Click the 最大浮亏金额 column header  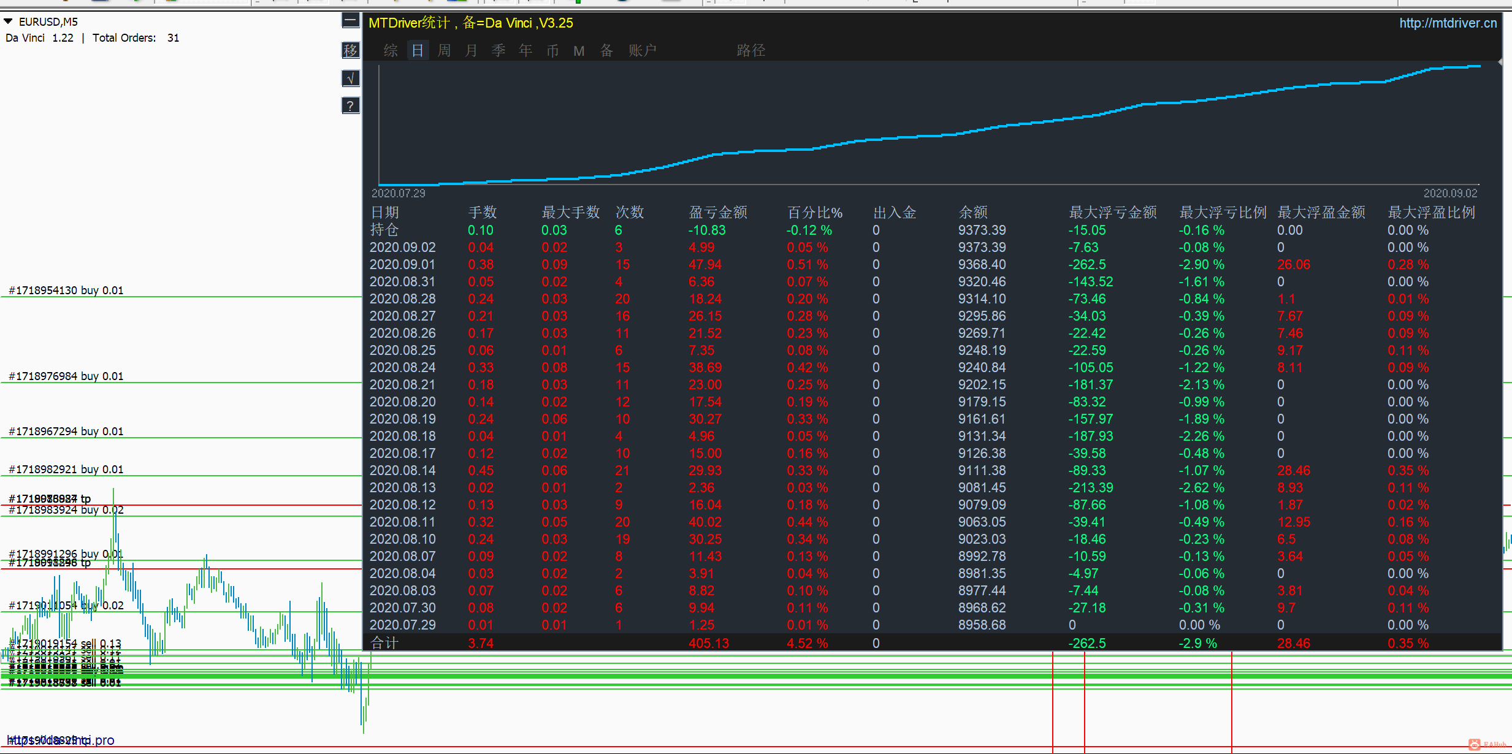tap(1113, 212)
